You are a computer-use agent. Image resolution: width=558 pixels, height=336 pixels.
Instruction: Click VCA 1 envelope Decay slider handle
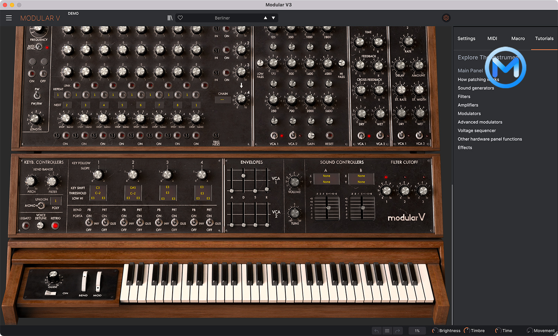pyautogui.click(x=243, y=176)
